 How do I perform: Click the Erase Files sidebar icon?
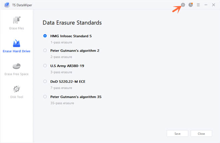16,20
